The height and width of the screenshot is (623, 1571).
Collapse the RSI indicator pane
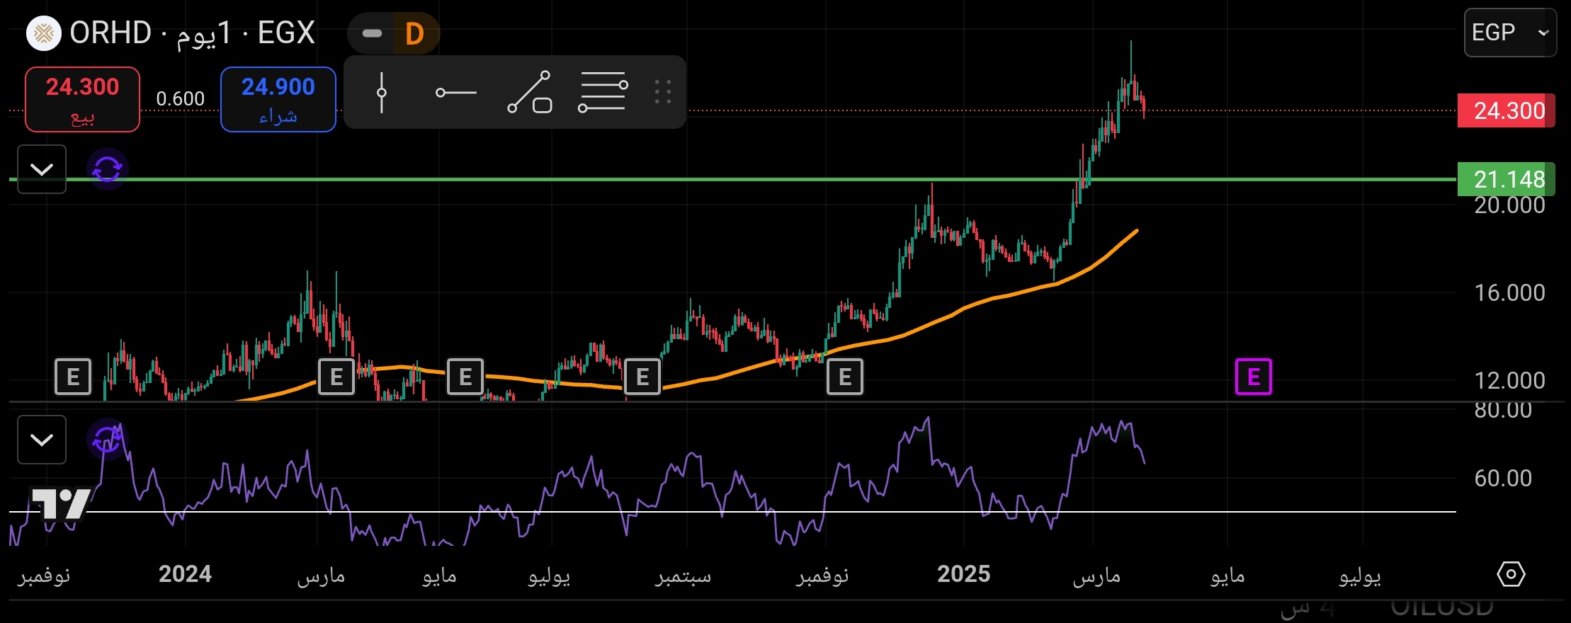[x=42, y=440]
